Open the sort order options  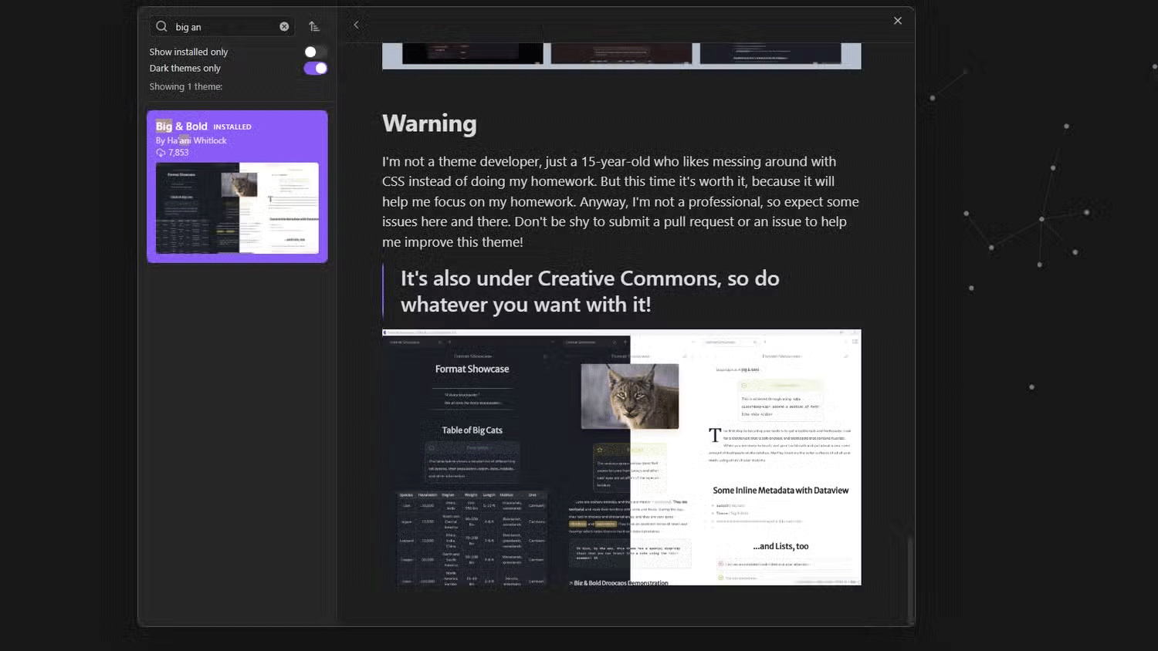[314, 27]
